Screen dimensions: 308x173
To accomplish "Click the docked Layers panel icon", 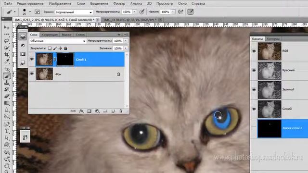I will point(23,37).
